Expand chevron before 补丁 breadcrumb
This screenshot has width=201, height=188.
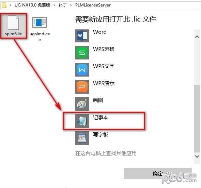[55, 5]
